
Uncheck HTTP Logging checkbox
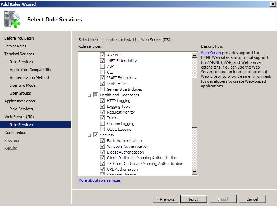pyautogui.click(x=103, y=101)
